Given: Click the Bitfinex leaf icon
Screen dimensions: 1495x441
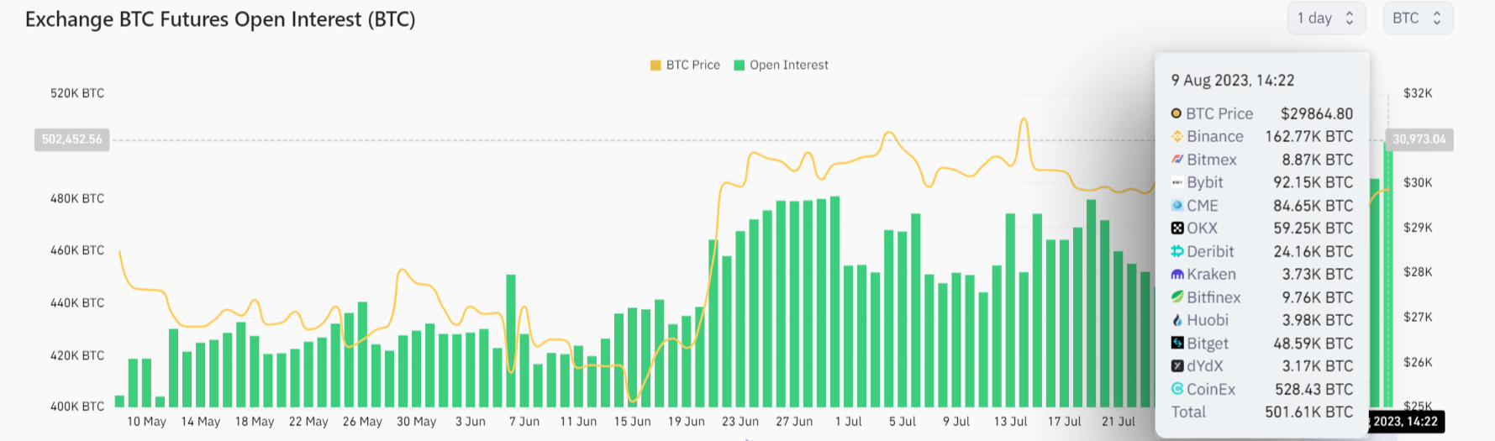Looking at the screenshot, I should click(x=1177, y=297).
